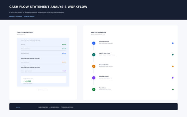This screenshot has width=187, height=117.
Task: Click the Analysis Workflow panel heading
Action: pyautogui.click(x=98, y=32)
